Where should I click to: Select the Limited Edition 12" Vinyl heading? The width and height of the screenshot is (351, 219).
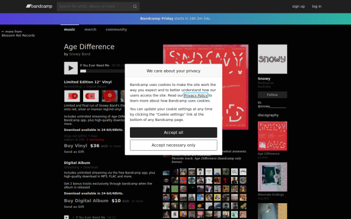88,82
